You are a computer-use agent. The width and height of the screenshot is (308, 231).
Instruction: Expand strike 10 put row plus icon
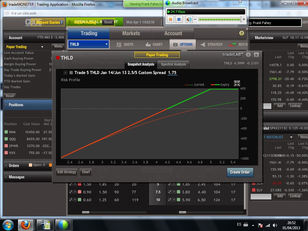[174, 200]
